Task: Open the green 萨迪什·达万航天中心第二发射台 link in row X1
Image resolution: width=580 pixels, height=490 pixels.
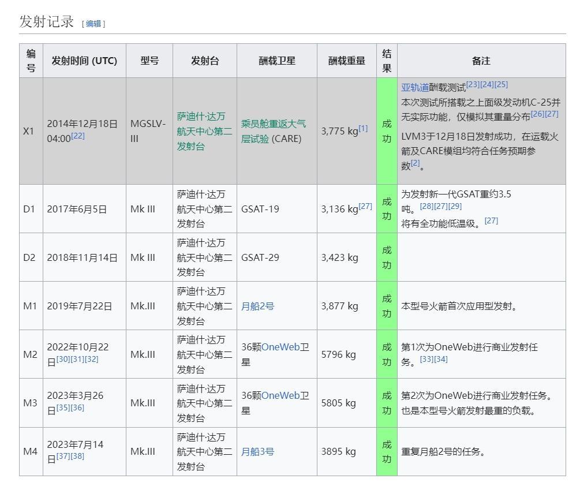Action: [x=204, y=132]
